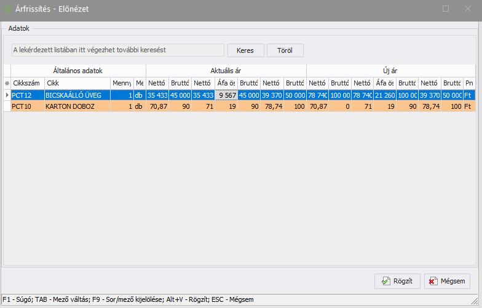Select the KARTON DOBOZ item row

coord(77,106)
